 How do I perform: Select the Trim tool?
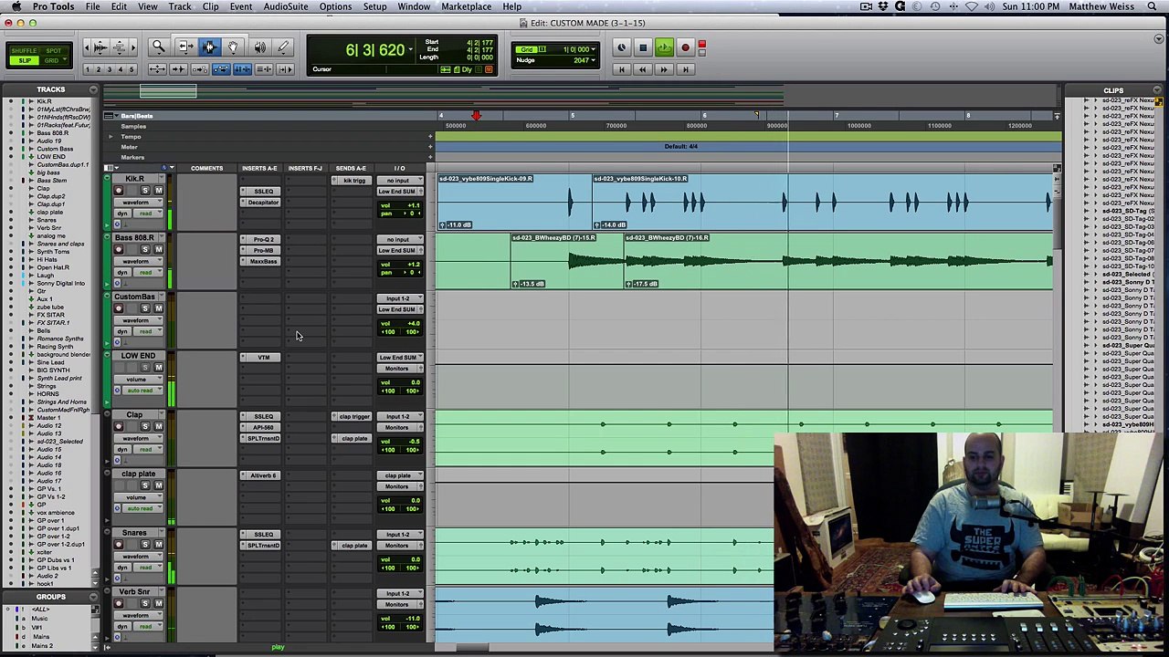[x=184, y=47]
